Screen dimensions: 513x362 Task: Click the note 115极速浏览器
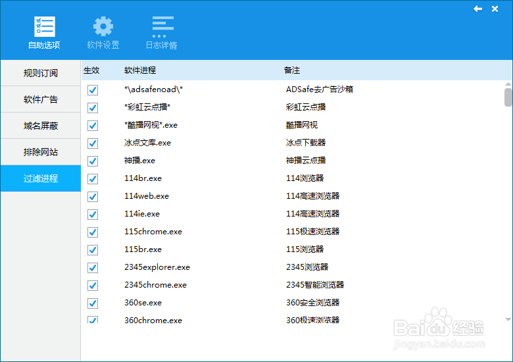click(313, 232)
